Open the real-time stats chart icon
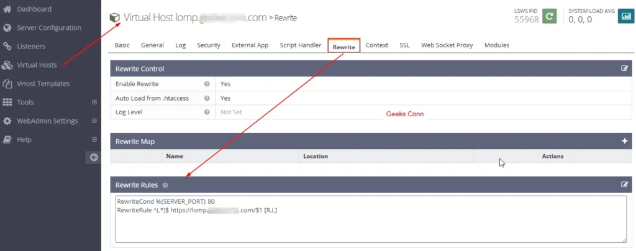Image resolution: width=636 pixels, height=251 pixels. [x=625, y=16]
